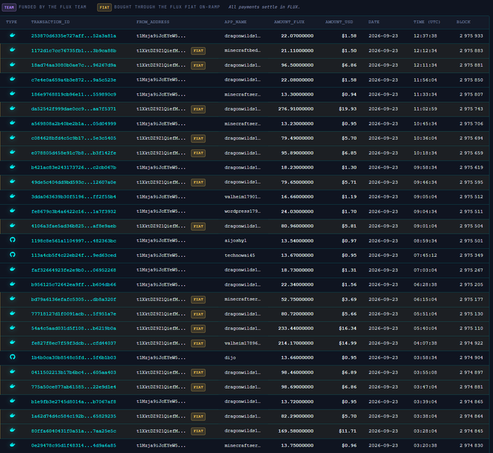Open transaction link a569808a2b40be2b1a...05d04999
This screenshot has height=453, width=493.
click(73, 124)
